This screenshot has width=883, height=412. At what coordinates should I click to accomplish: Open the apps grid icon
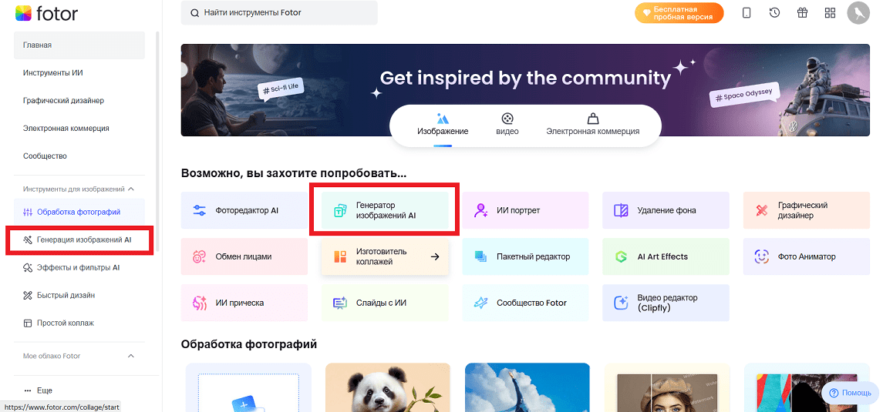tap(830, 13)
